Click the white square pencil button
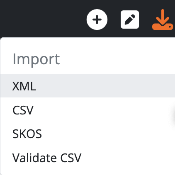 (x=130, y=19)
